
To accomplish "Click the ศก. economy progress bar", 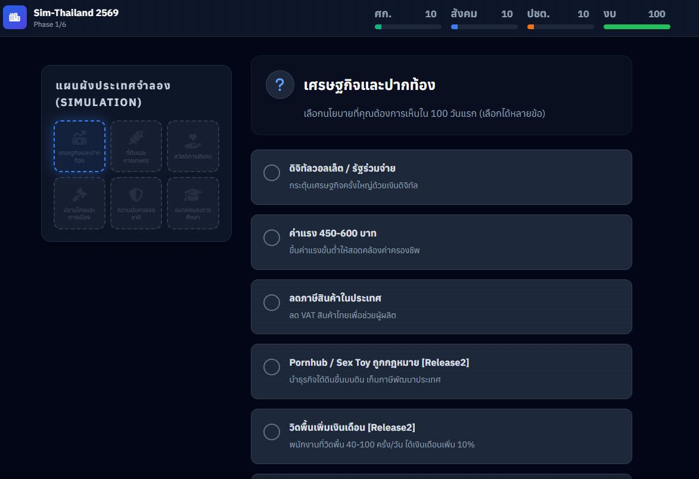I will [408, 27].
